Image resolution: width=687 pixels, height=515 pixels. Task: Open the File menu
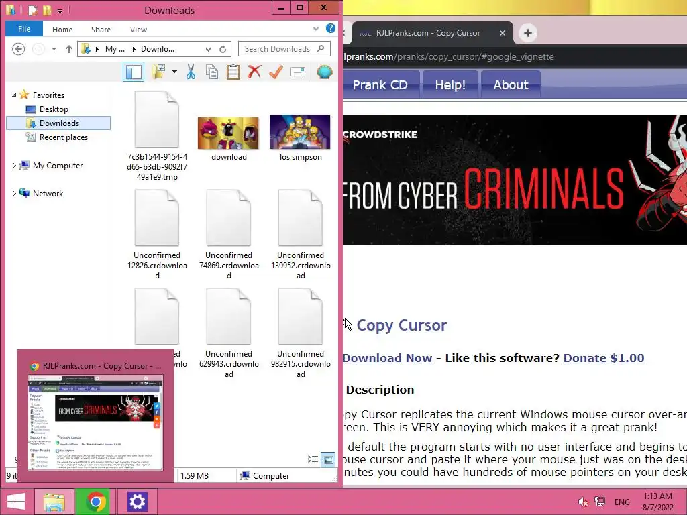coord(24,29)
